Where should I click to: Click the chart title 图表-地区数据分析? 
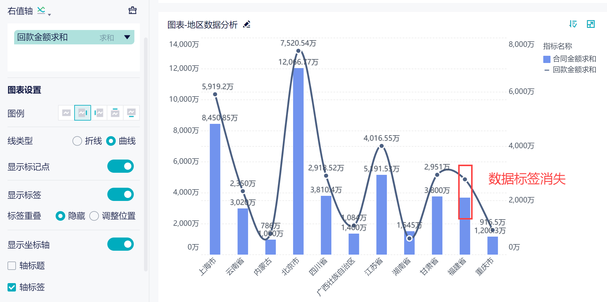[x=202, y=25]
